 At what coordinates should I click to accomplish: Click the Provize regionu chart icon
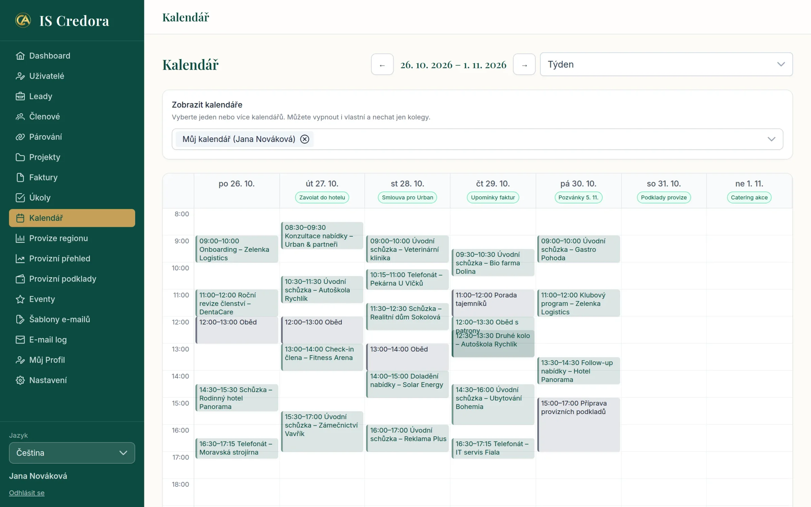[20, 238]
